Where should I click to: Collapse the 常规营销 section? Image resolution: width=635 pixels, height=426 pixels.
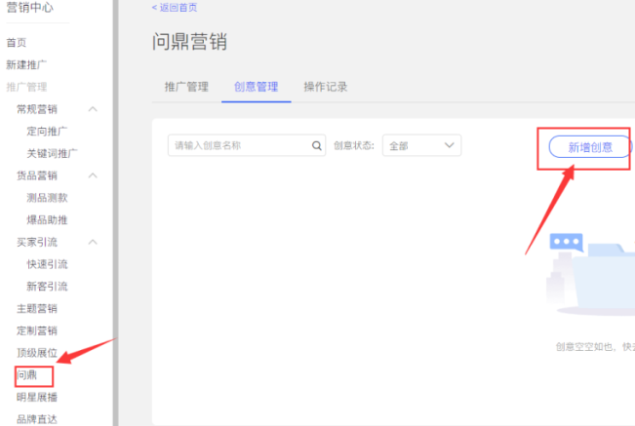(93, 109)
